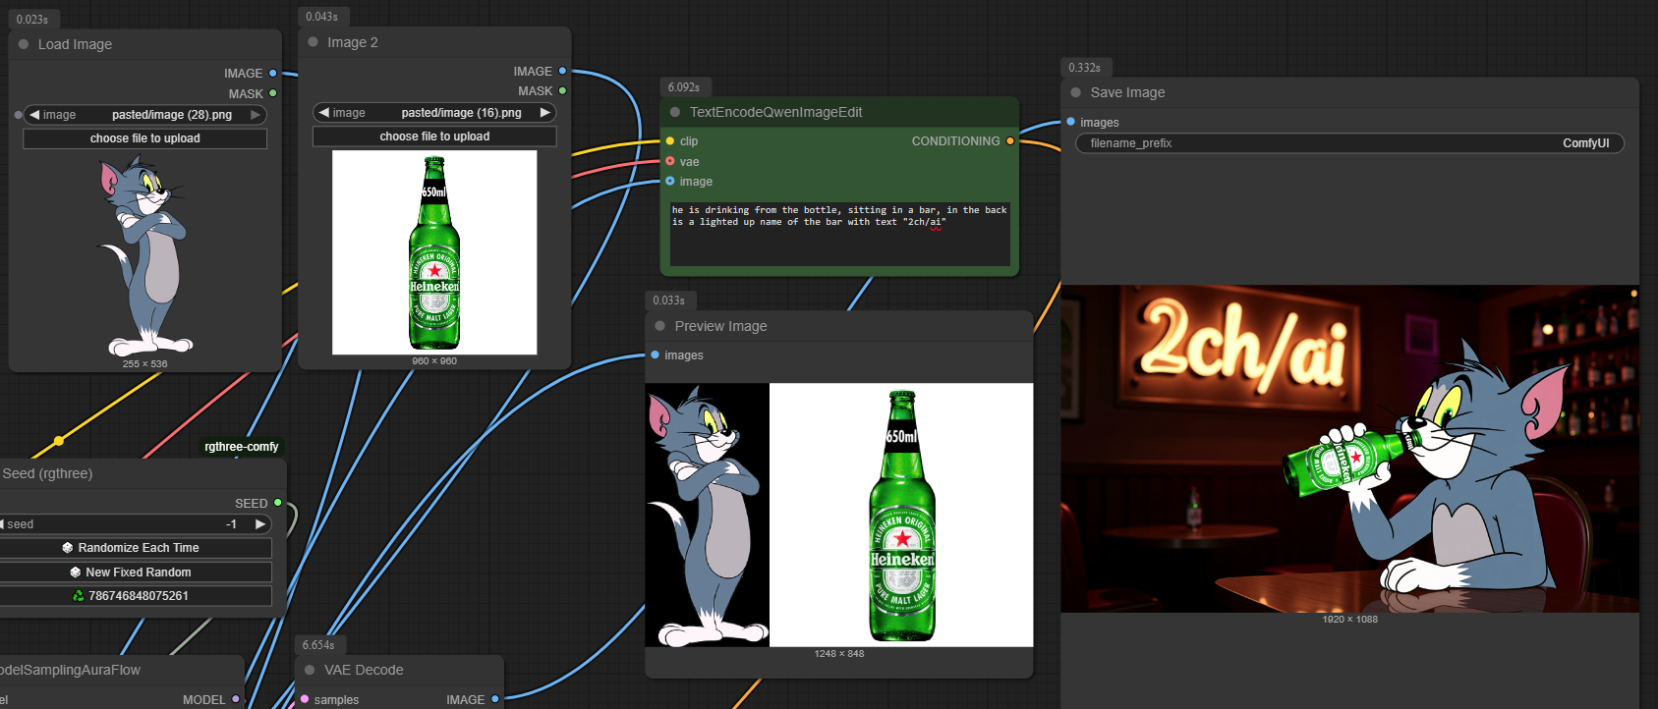The width and height of the screenshot is (1658, 709).
Task: Click the 1248 × 848 size label
Action: pos(839,654)
